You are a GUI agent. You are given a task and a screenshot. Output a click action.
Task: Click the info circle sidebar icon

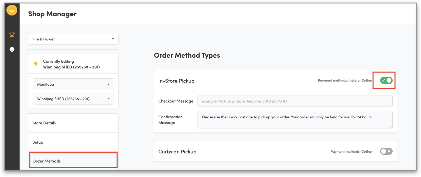12,49
